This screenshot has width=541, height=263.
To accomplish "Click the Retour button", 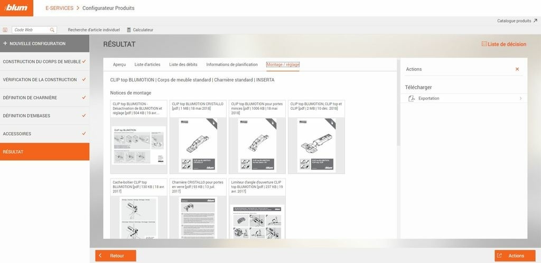I will [x=116, y=256].
